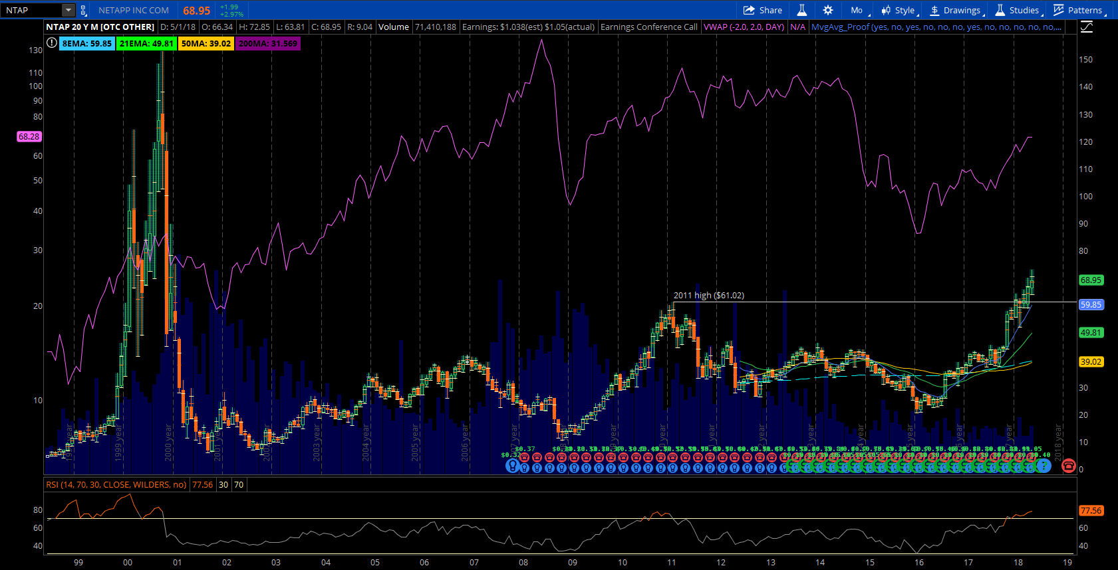Click the dollar-sign Drawings icon
The height and width of the screenshot is (570, 1118).
934,10
